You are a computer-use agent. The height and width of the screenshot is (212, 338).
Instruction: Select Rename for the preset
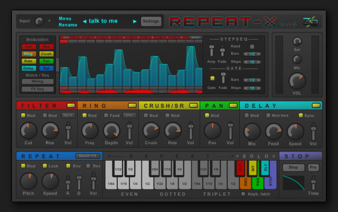tap(68, 25)
